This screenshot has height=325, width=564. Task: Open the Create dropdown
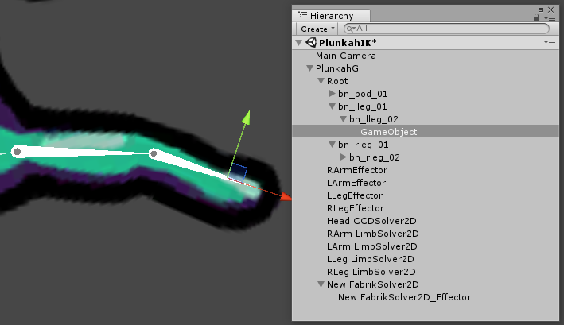tap(317, 29)
